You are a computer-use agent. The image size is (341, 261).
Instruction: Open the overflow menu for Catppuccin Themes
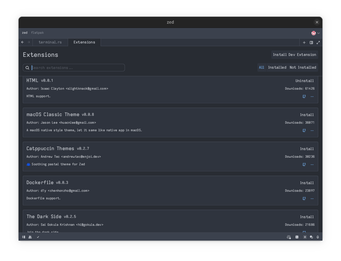tap(312, 164)
